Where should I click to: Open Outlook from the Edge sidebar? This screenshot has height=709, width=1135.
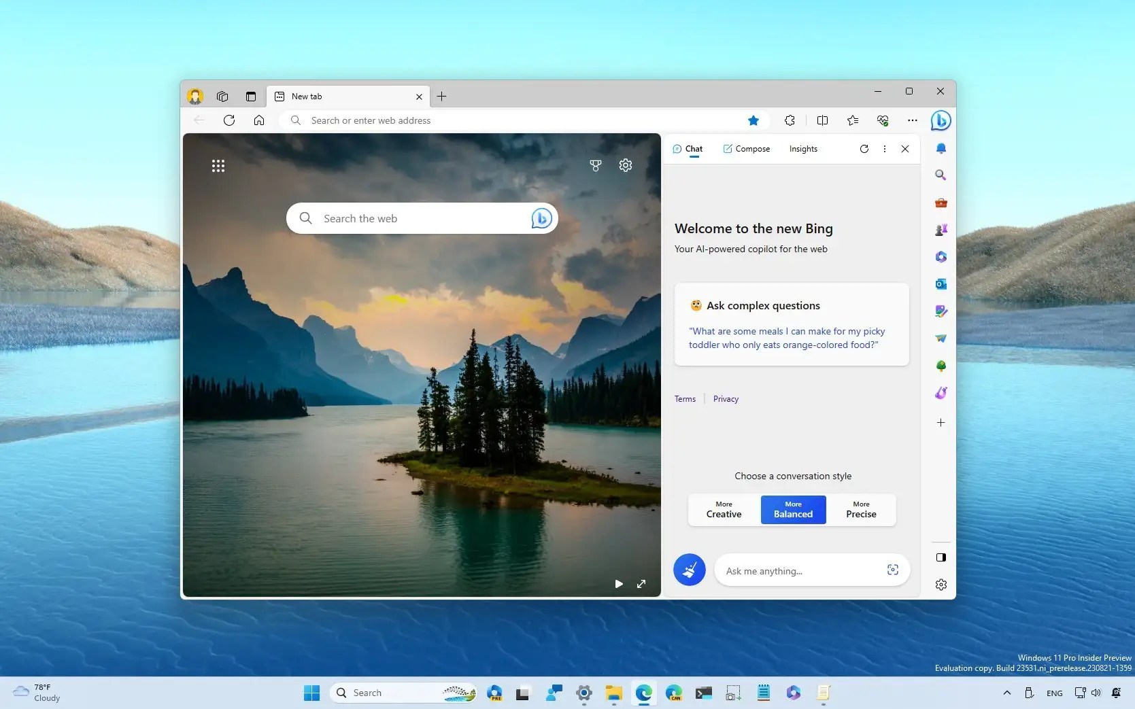click(x=941, y=284)
